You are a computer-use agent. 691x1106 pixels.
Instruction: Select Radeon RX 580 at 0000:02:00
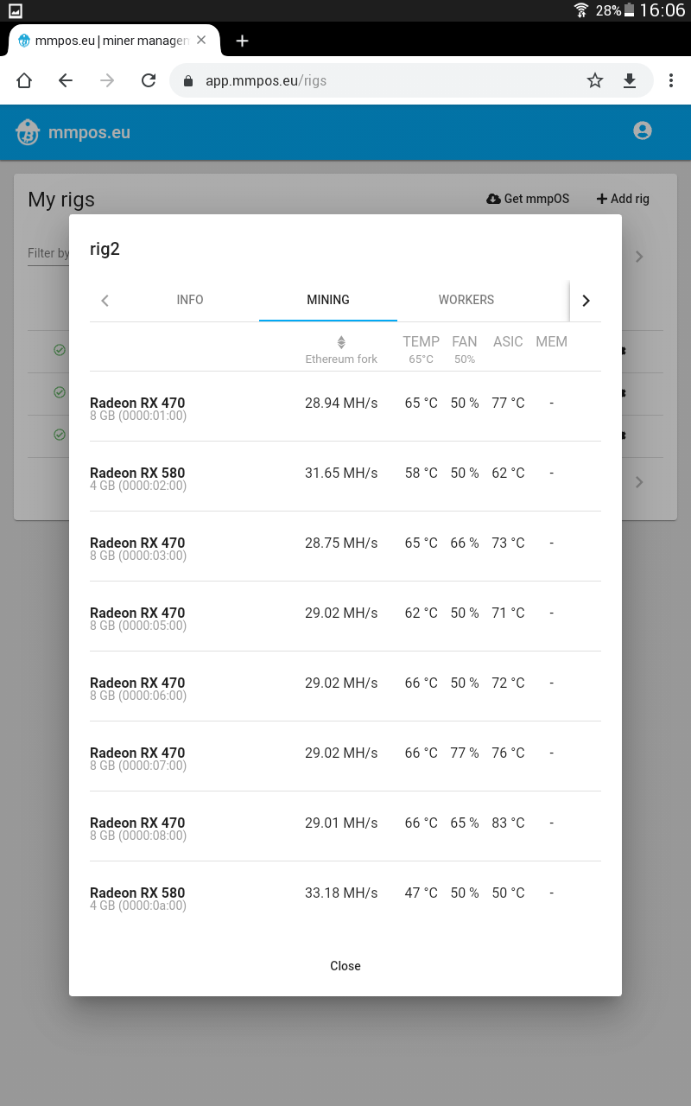(x=345, y=477)
